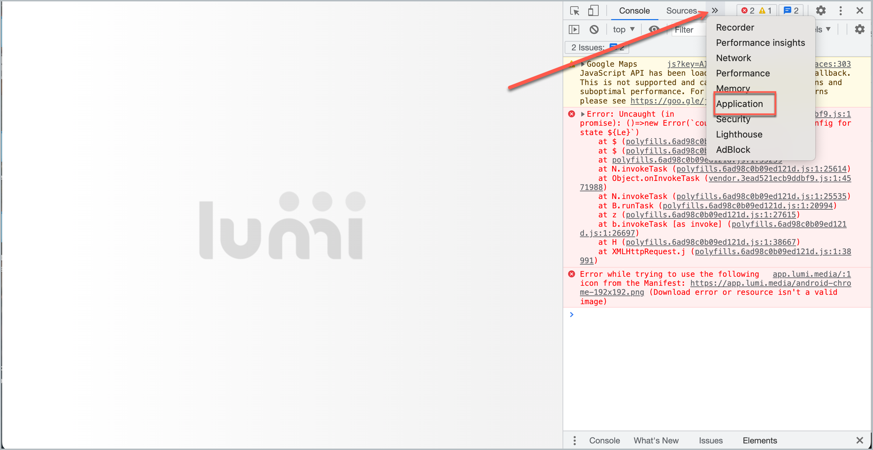Click the clear console icon

(x=594, y=30)
